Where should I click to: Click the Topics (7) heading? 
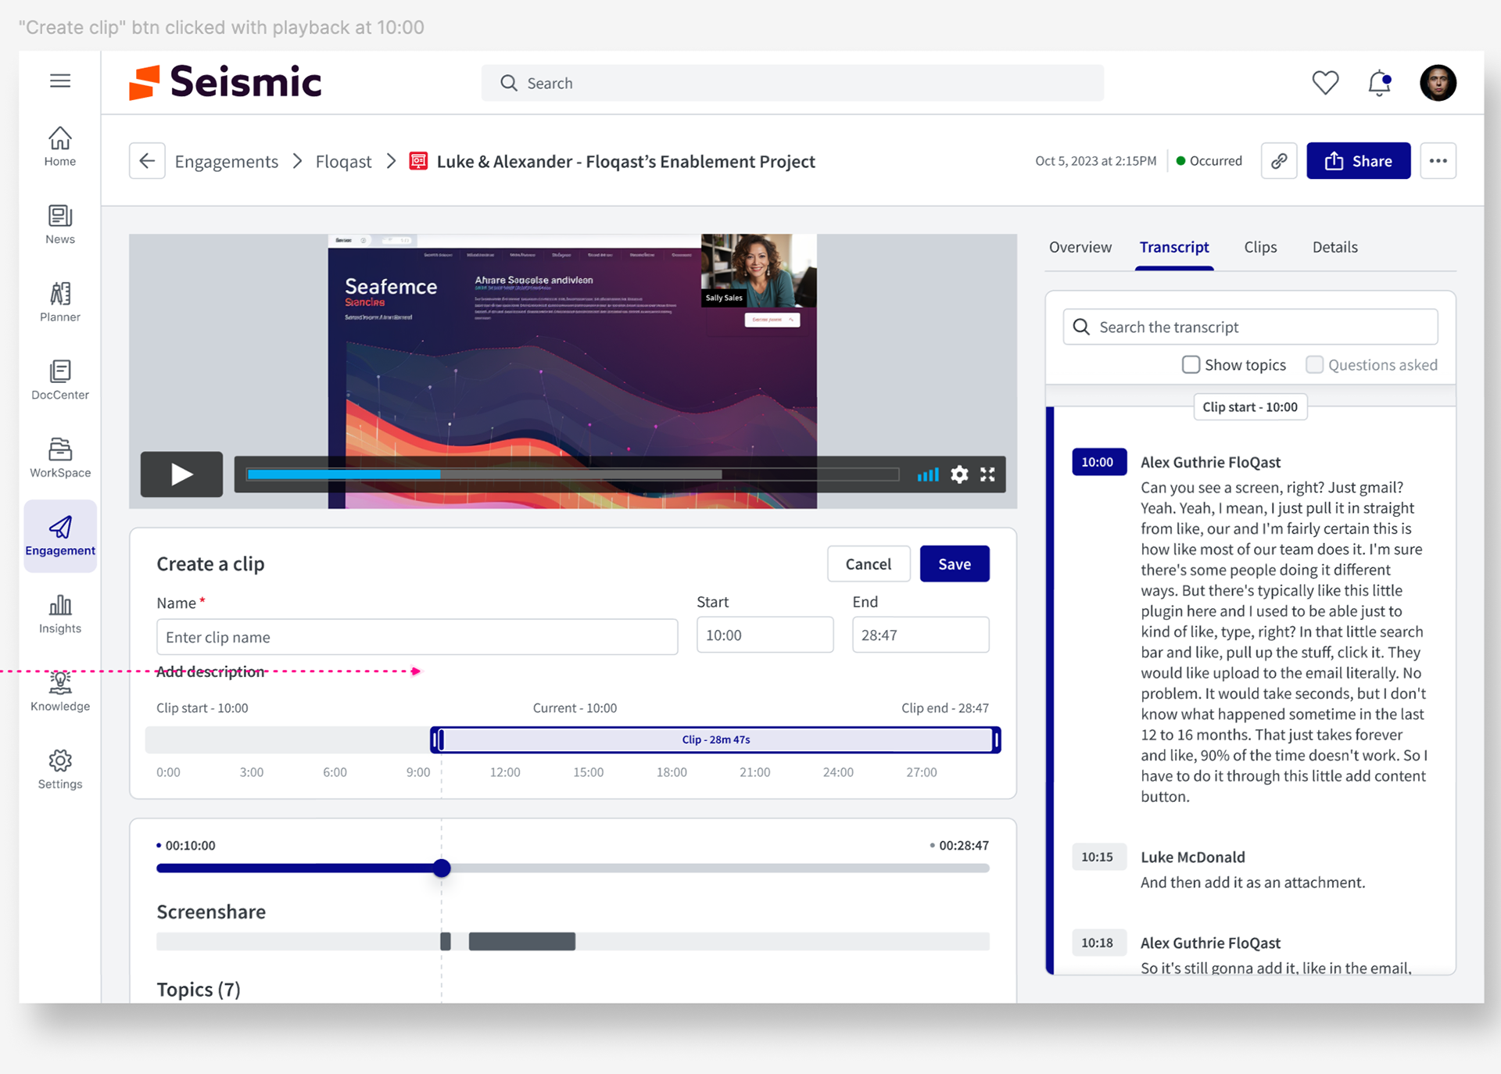[199, 990]
